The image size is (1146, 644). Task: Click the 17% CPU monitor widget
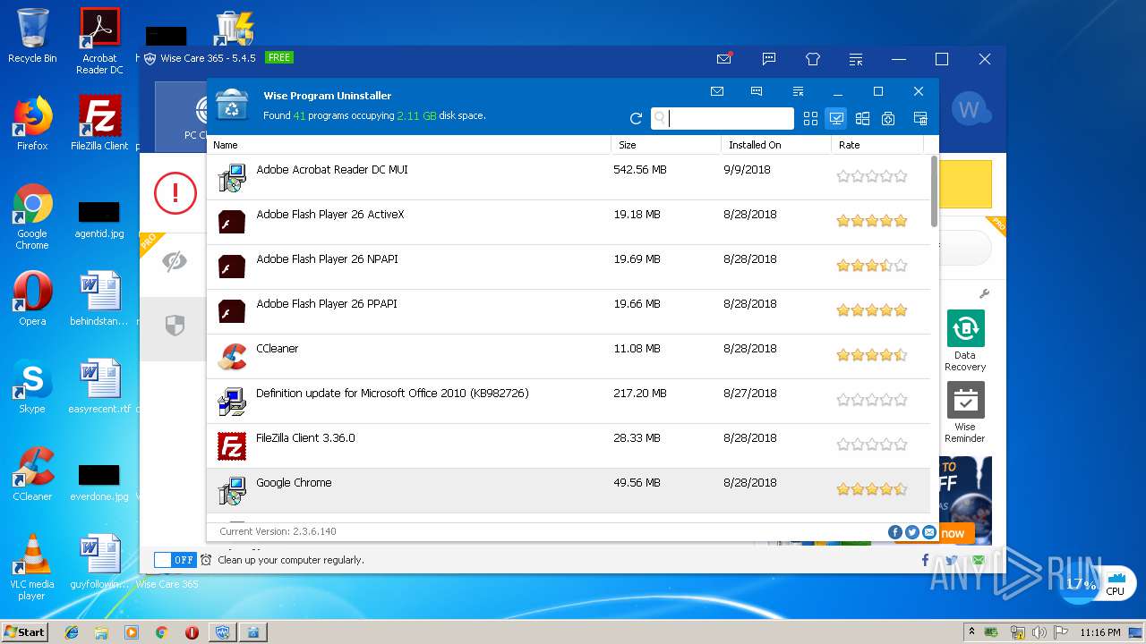[x=1096, y=584]
